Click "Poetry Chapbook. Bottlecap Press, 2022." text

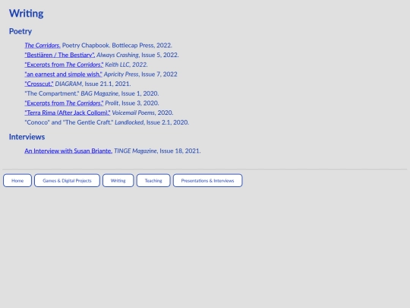click(x=117, y=46)
